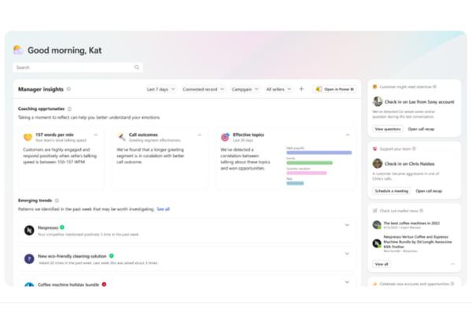Open the Last 7 days dropdown
Image resolution: width=472 pixels, height=330 pixels.
coord(161,89)
